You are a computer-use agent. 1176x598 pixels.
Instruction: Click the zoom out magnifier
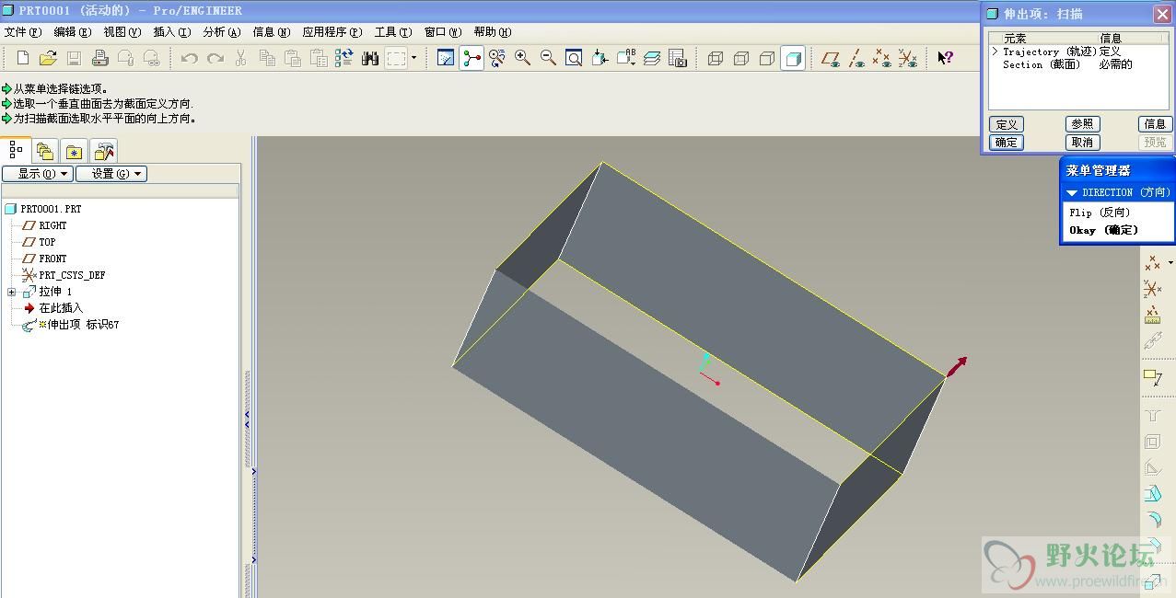point(548,58)
